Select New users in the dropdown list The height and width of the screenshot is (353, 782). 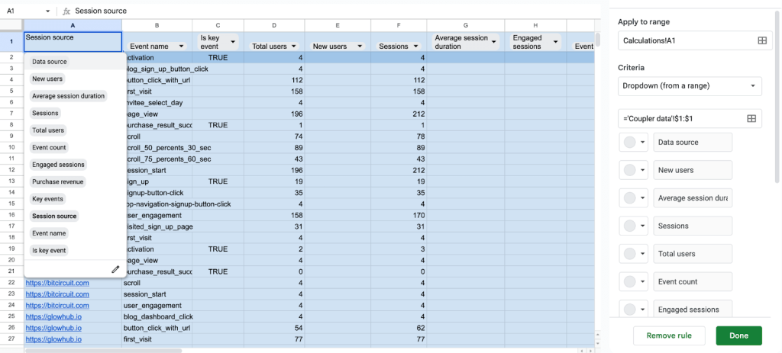47,79
